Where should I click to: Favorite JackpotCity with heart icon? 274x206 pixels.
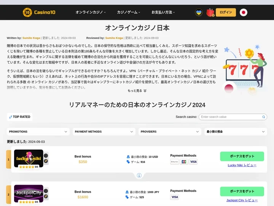point(46,191)
